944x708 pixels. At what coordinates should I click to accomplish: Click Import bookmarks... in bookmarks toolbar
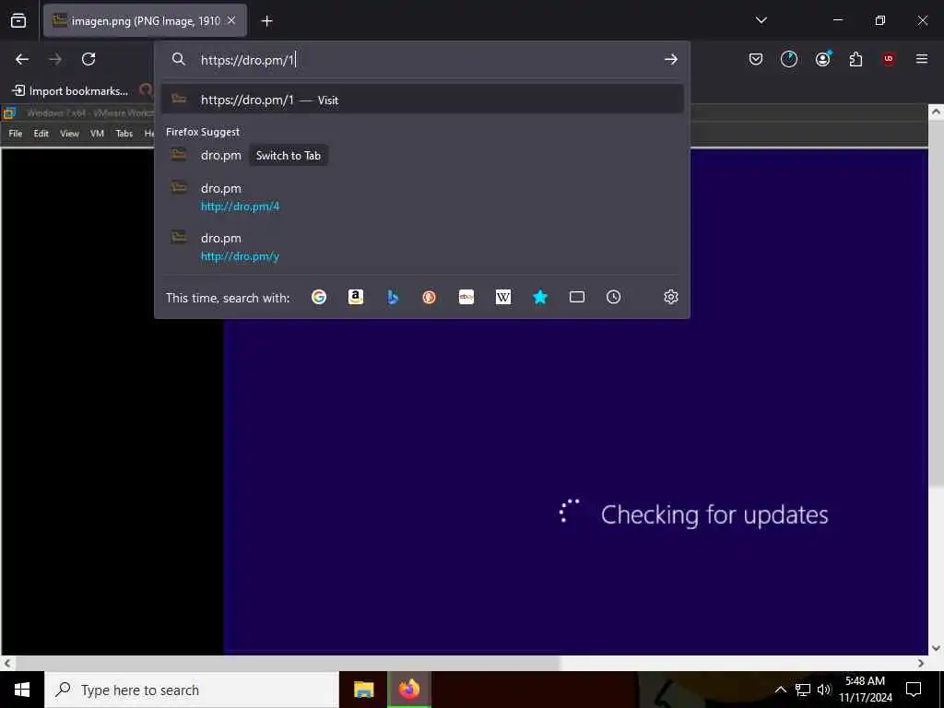[x=70, y=91]
